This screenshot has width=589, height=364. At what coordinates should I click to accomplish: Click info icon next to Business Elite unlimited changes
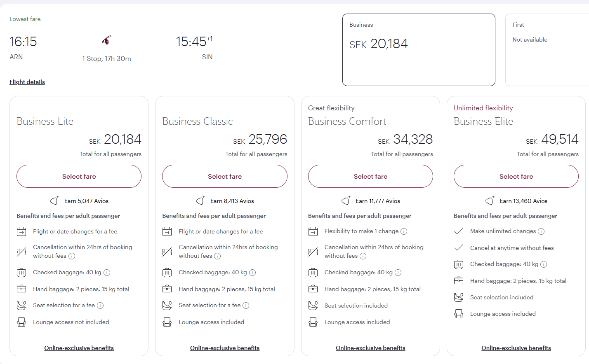[541, 231]
